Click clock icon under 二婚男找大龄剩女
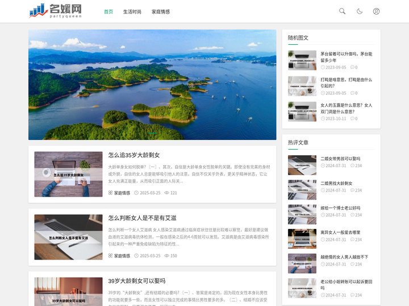The image size is (409, 306). (323, 190)
